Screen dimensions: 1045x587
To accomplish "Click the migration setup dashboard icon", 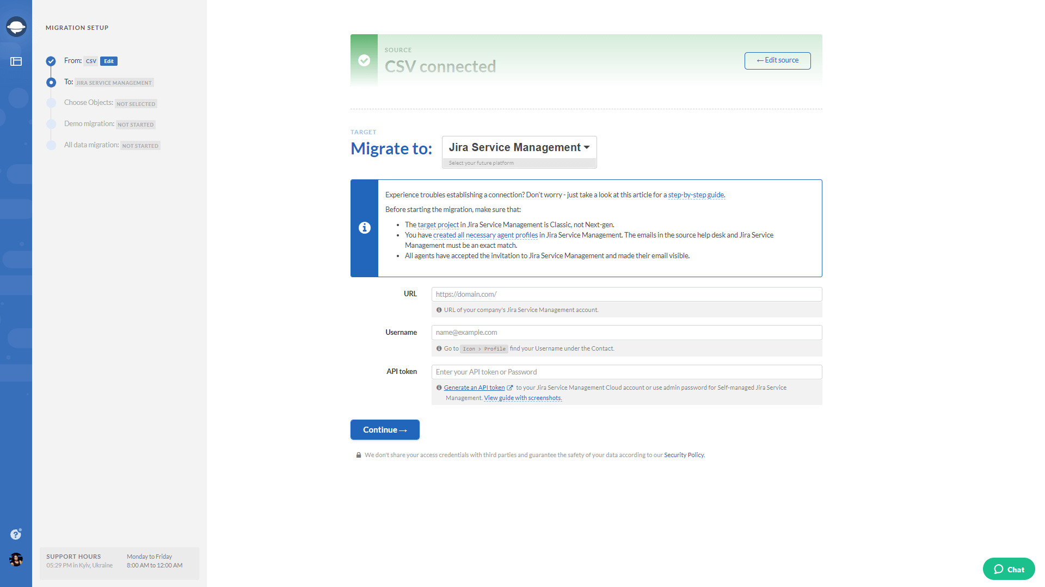I will tap(16, 60).
